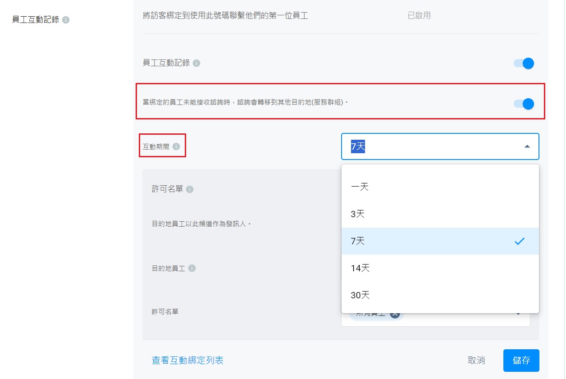Pick 14天 from the period list
The width and height of the screenshot is (566, 379).
360,268
